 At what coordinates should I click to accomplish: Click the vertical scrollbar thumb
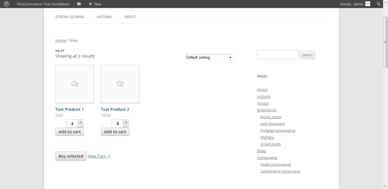pos(385,42)
